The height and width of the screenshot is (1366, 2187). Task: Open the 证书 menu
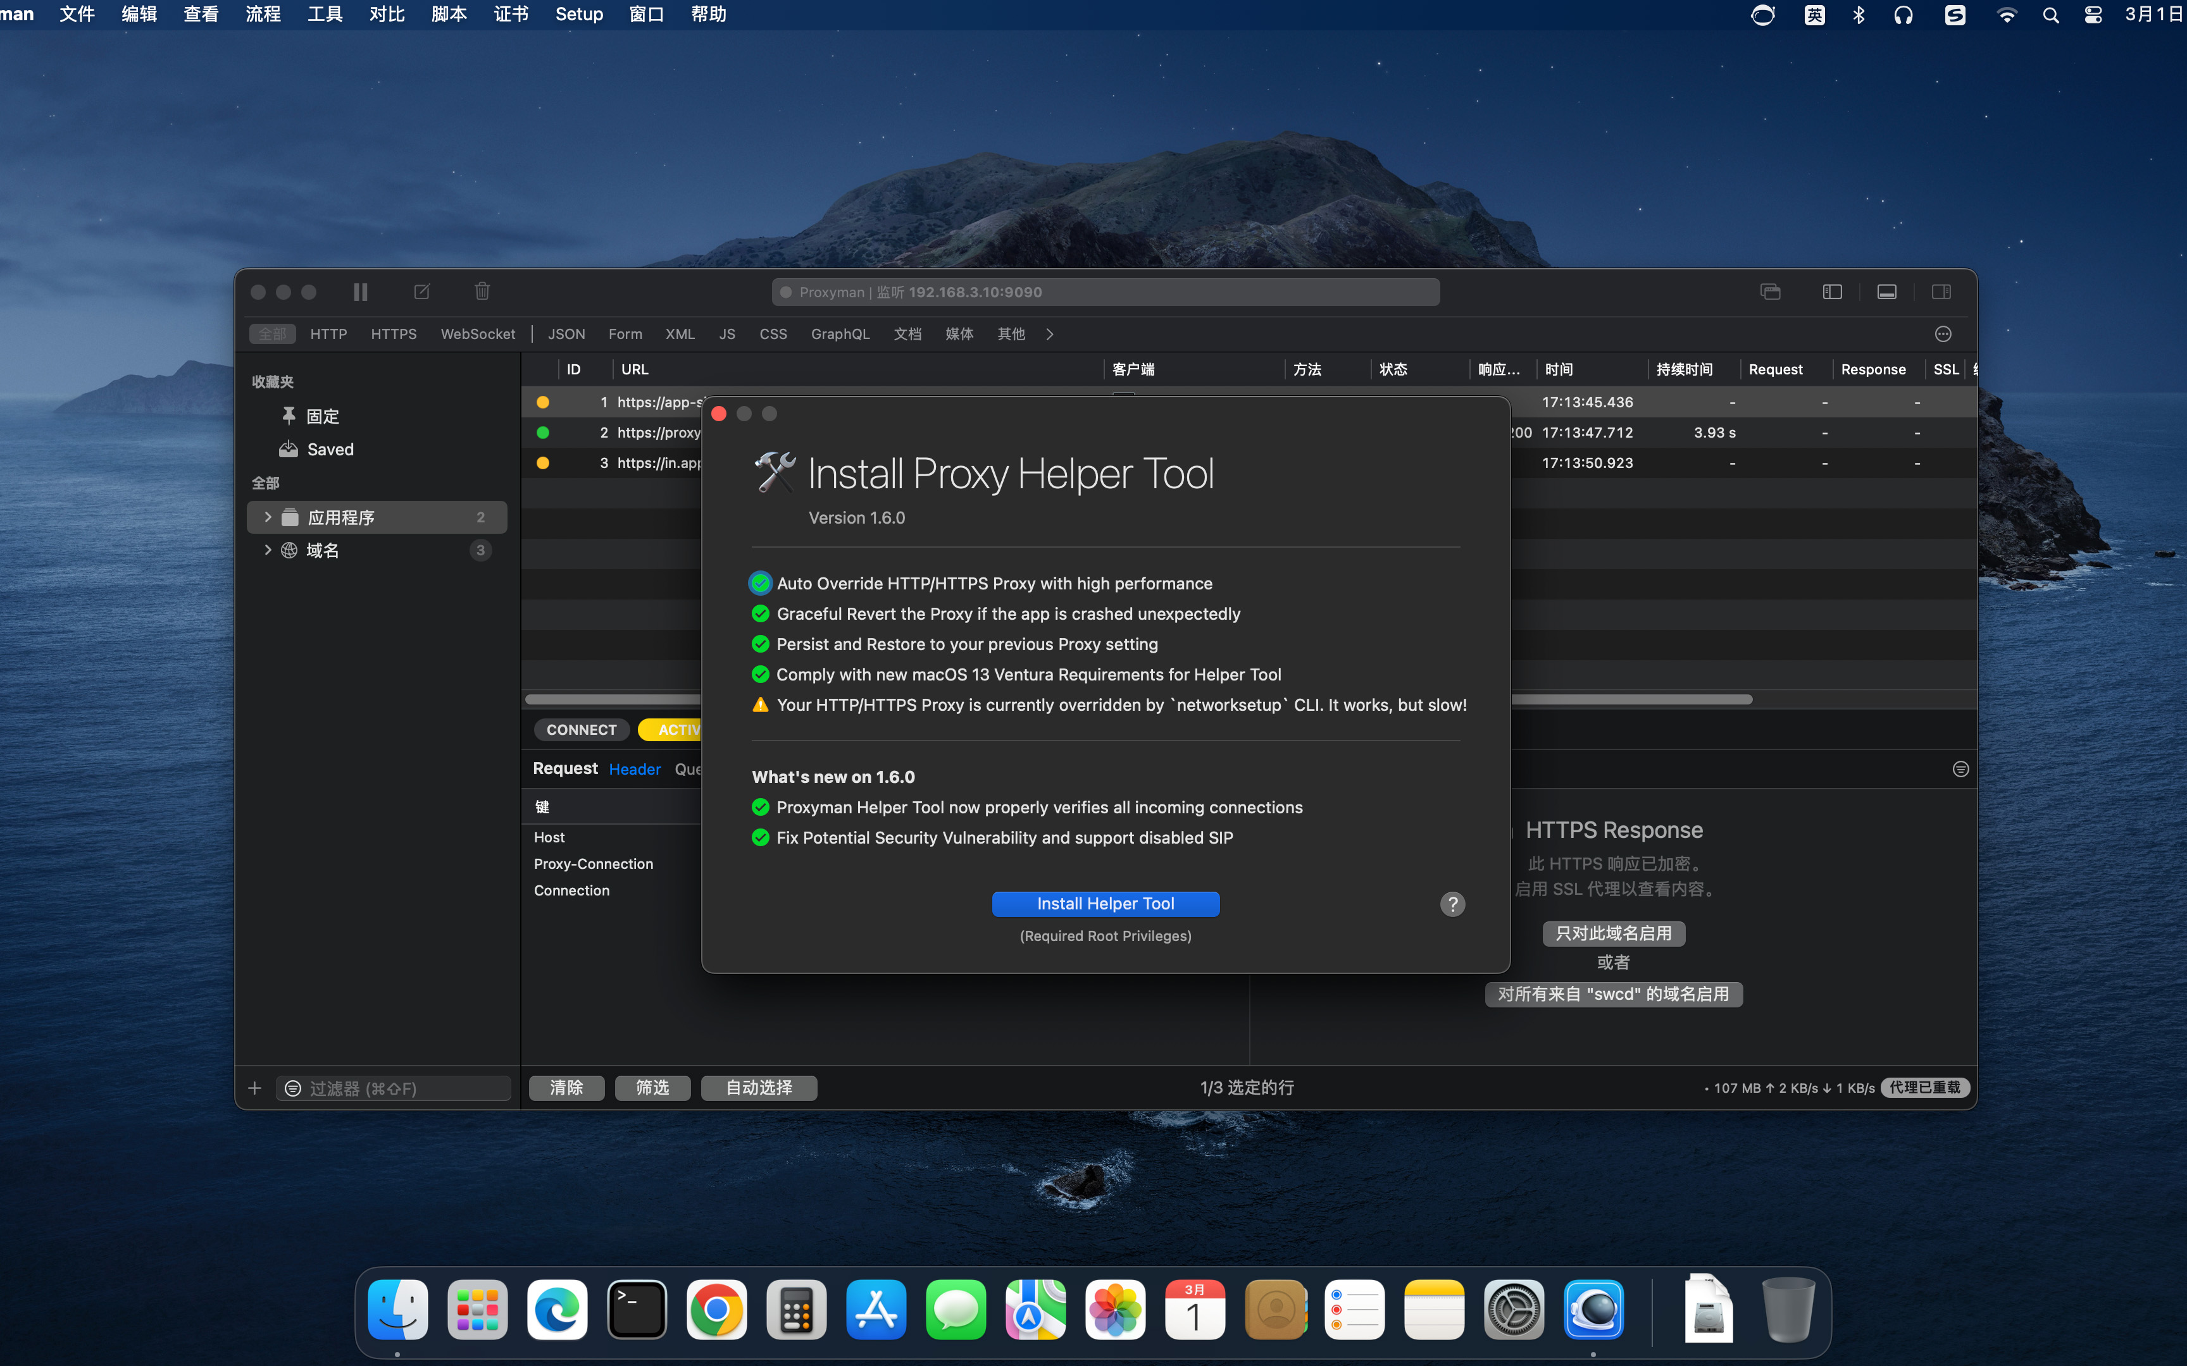511,15
